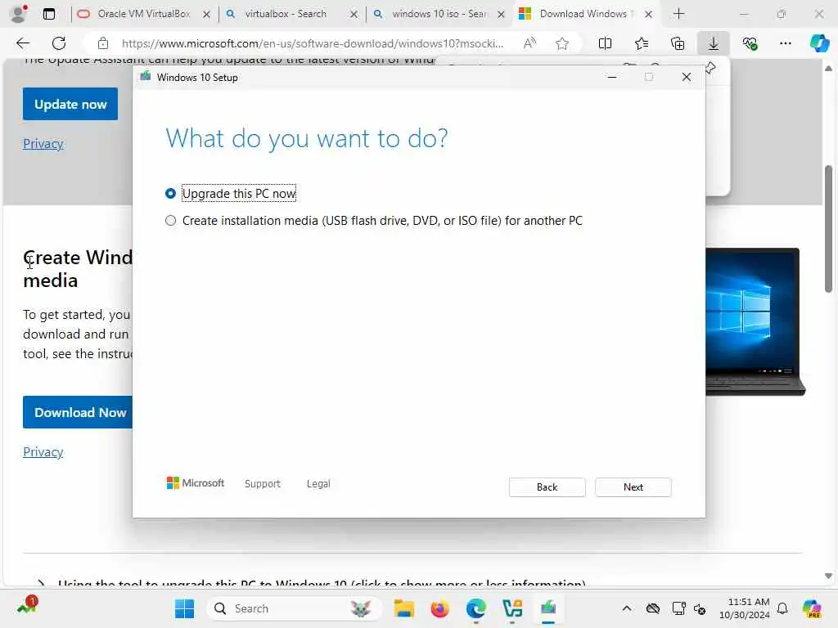Select Create installation media for another PC
Viewport: 838px width, 628px height.
pos(373,221)
